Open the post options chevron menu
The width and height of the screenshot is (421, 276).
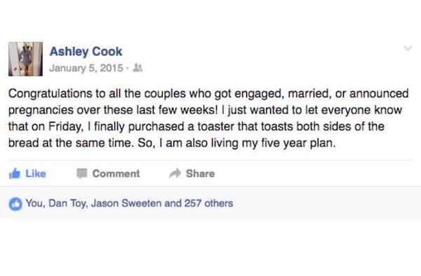click(x=408, y=48)
